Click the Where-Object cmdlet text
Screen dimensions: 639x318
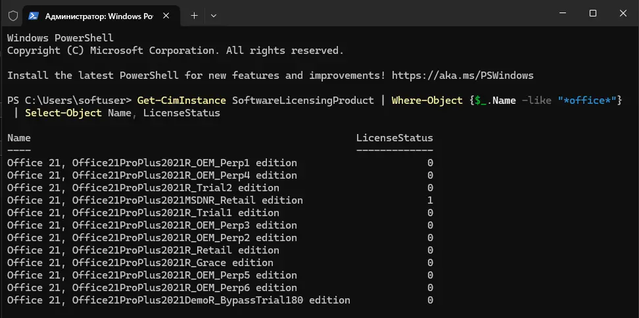427,100
